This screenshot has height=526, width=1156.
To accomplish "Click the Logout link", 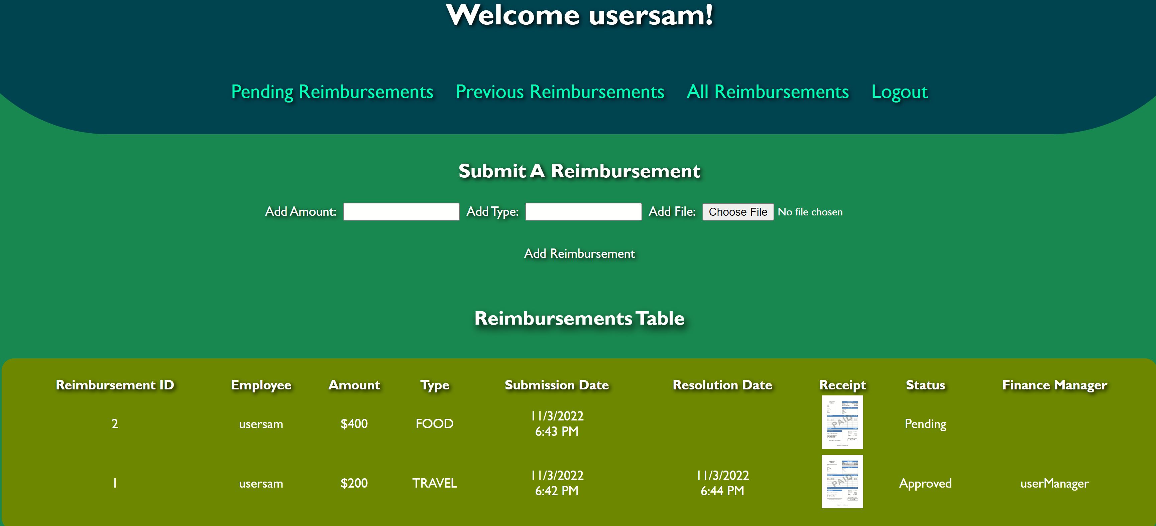I will pyautogui.click(x=899, y=92).
